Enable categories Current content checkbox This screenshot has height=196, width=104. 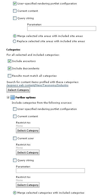coord(15,116)
